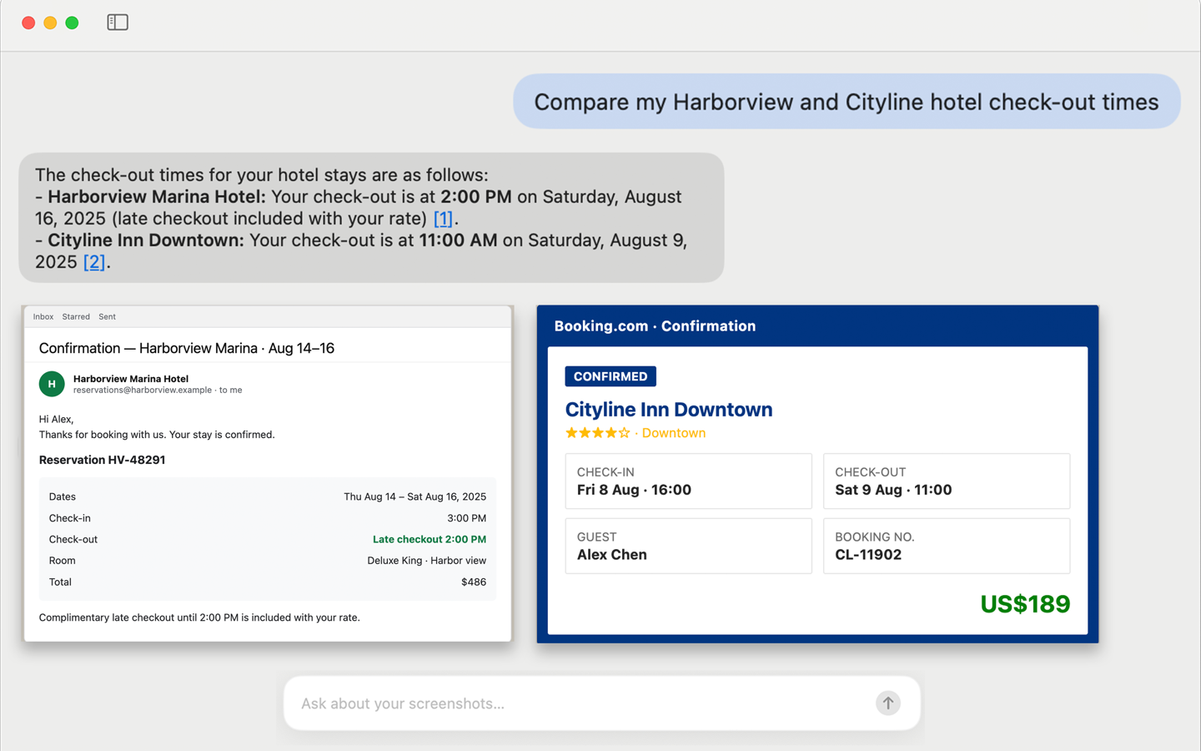Screen dimensions: 1201x751
Task: Click bold 'Cityline Inn Downtown:' in the reply
Action: click(x=146, y=240)
